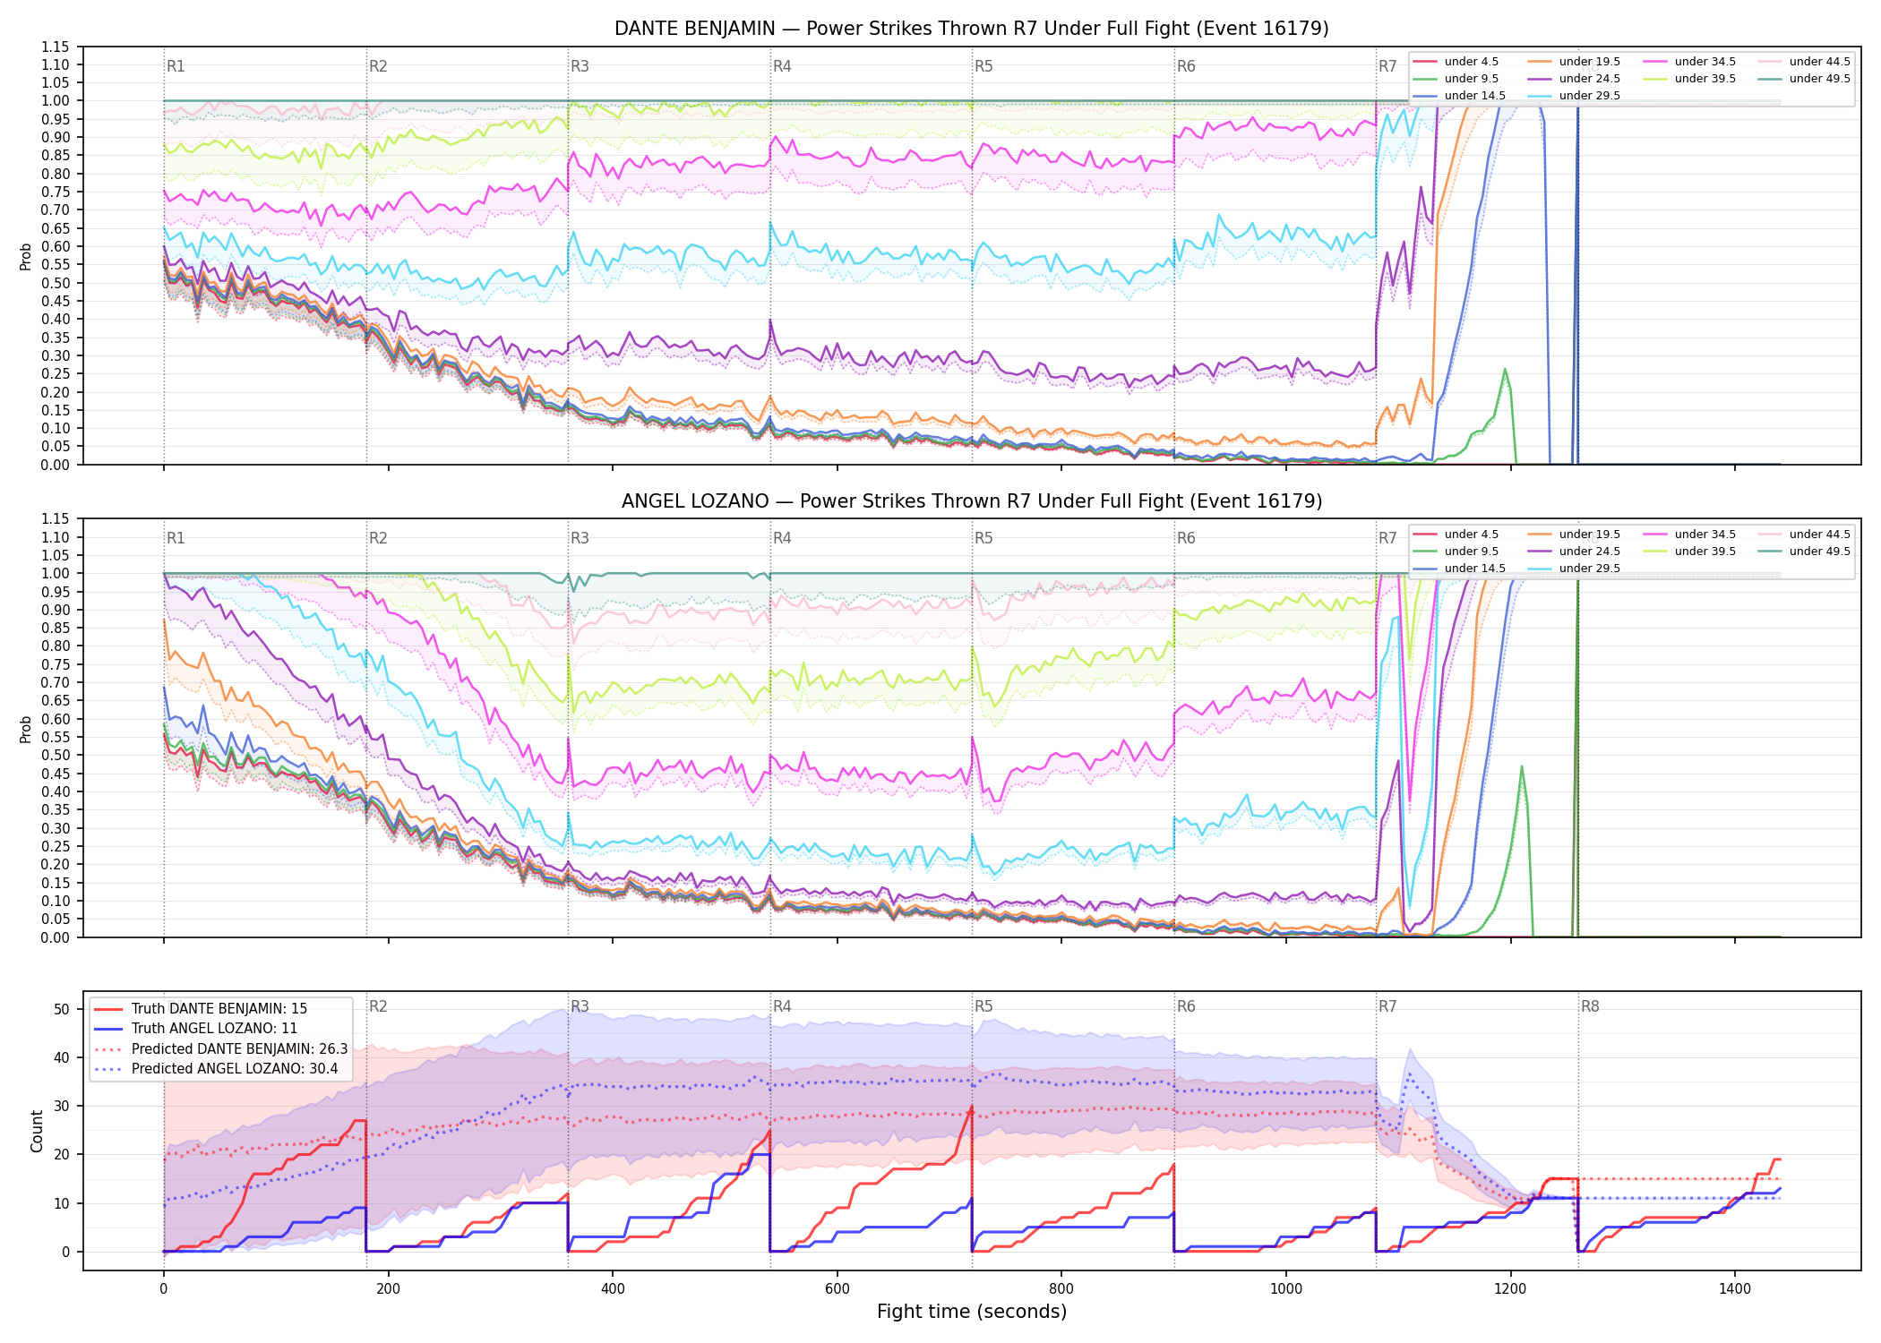Click the R8 round marker in the Count chart
This screenshot has height=1343, width=1881.
pyautogui.click(x=1590, y=1006)
